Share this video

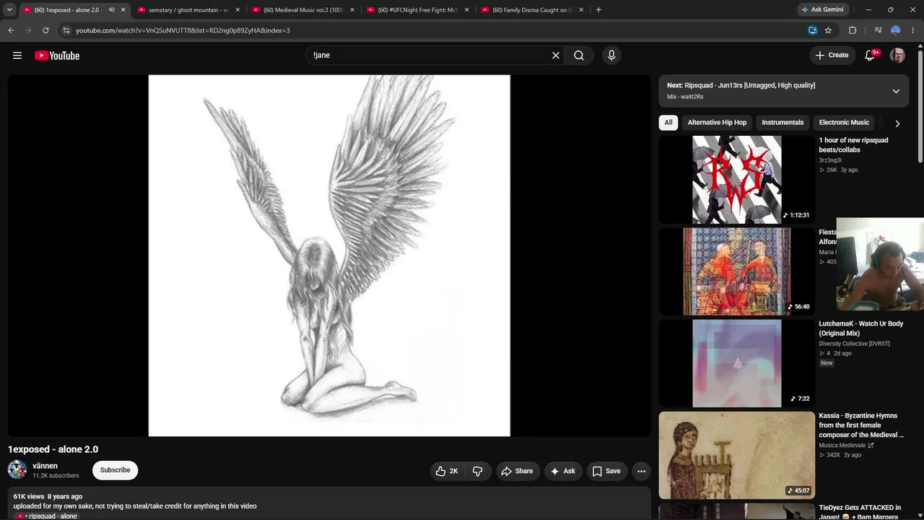(517, 471)
